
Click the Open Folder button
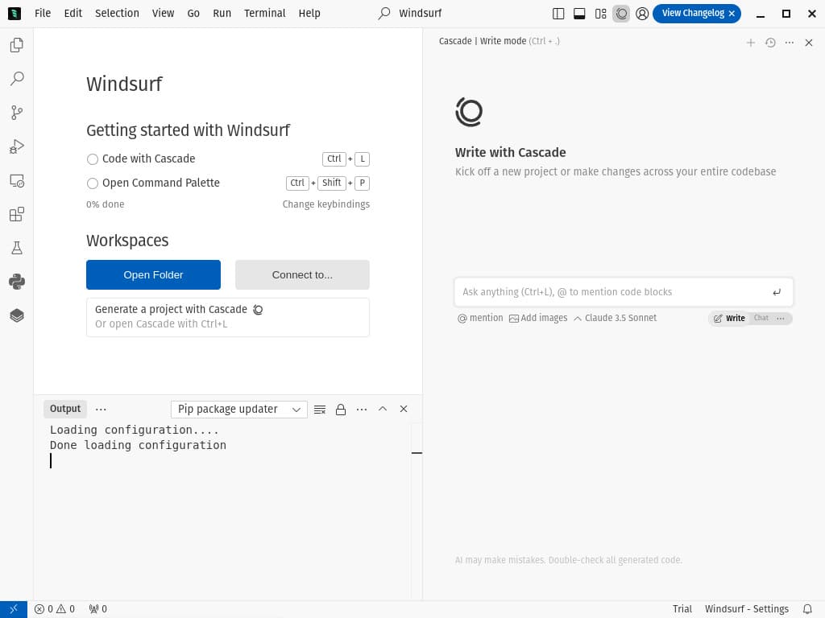153,274
